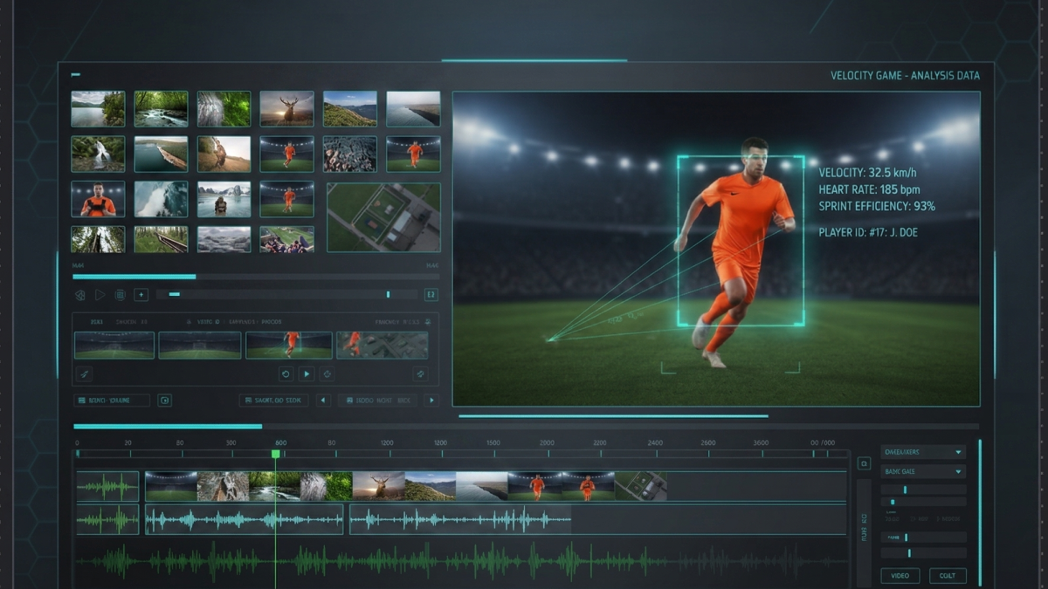This screenshot has width=1048, height=589.
Task: Click the E2 button at the slider's right end
Action: click(x=431, y=295)
